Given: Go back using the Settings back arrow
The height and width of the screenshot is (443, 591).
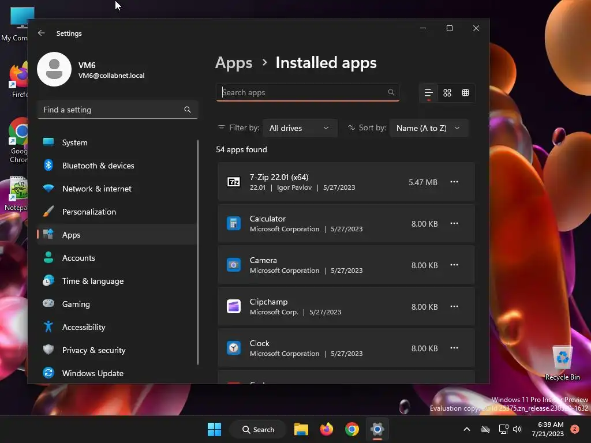Looking at the screenshot, I should coord(42,33).
